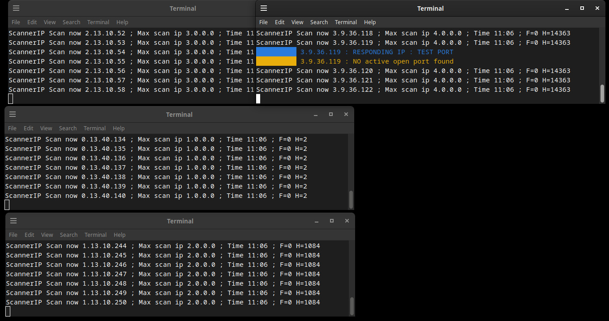
Task: Open hamburger menu in the terminal showing 0.13.40 scans
Action: pos(13,114)
